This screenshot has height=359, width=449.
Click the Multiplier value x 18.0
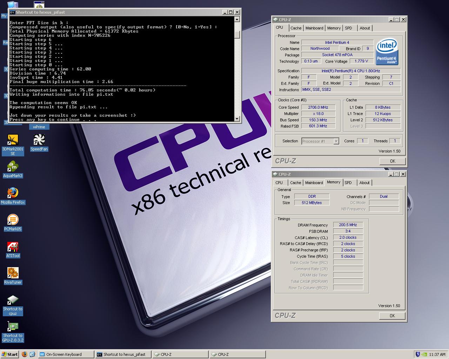[318, 114]
